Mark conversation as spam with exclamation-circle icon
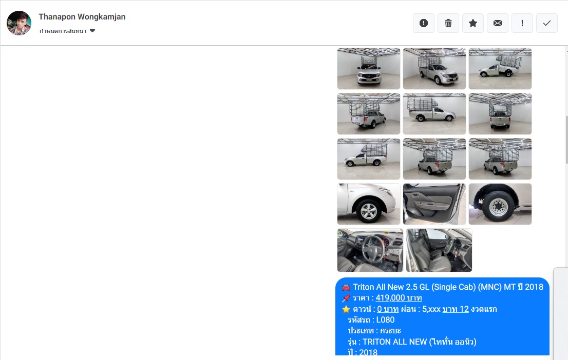Image resolution: width=568 pixels, height=360 pixels. pos(424,23)
